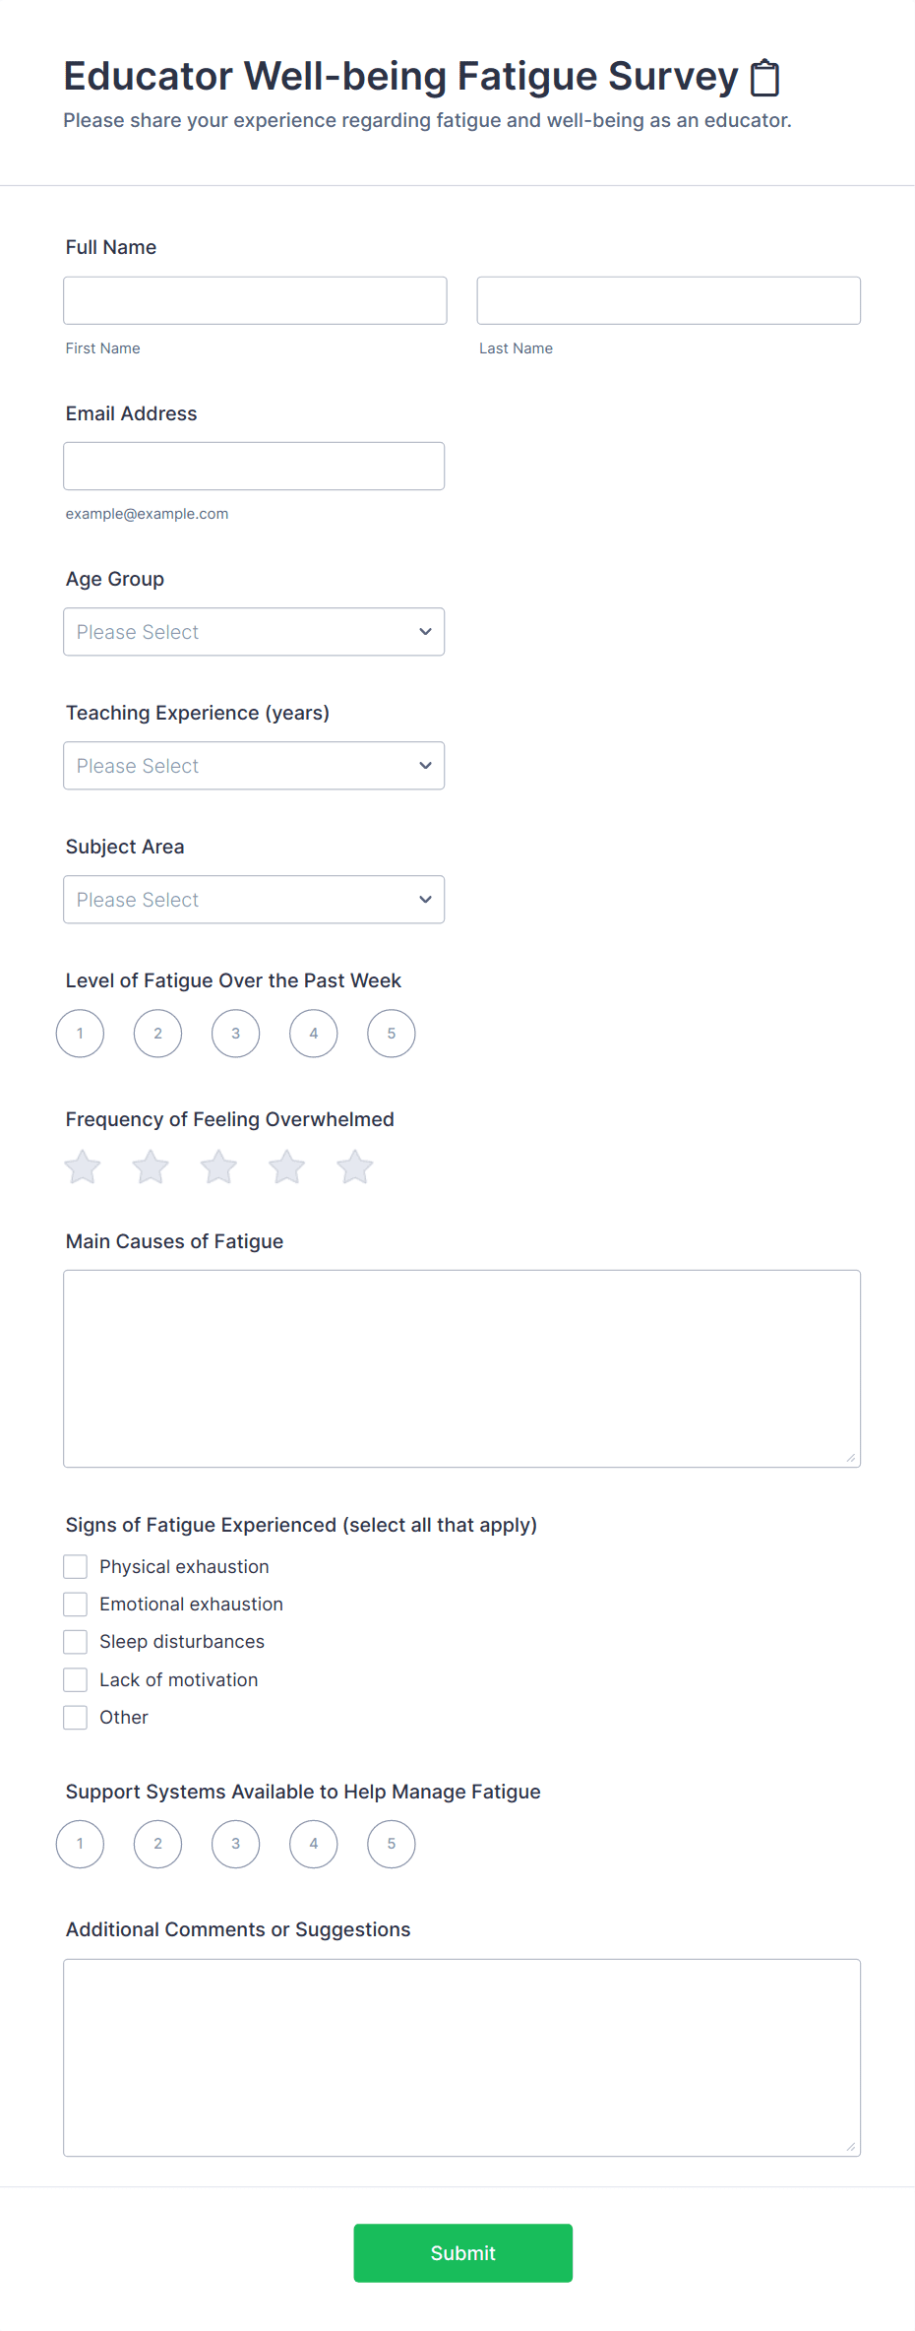Open the Age Group dropdown
The height and width of the screenshot is (2331, 915).
click(x=254, y=632)
